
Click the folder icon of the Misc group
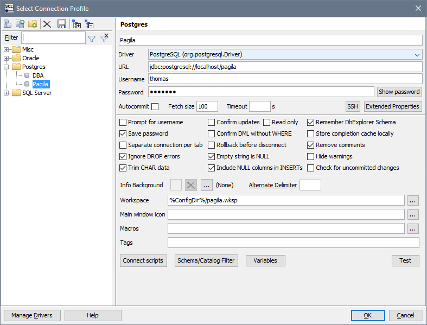(16, 49)
